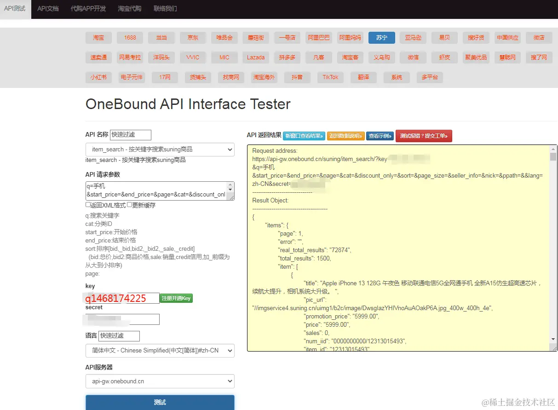Select the 洋码头 platform button

(x=161, y=58)
